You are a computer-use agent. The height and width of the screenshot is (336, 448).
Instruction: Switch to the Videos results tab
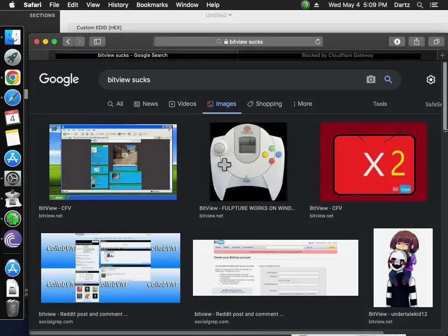[182, 104]
